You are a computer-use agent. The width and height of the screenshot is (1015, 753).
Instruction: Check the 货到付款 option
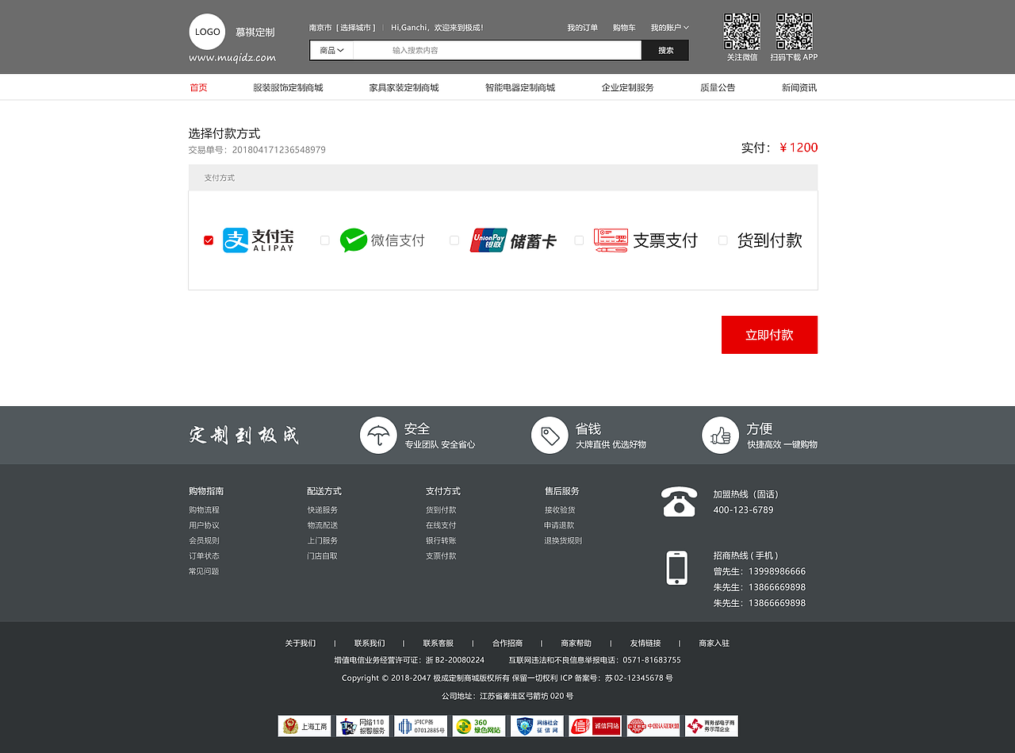click(x=722, y=240)
